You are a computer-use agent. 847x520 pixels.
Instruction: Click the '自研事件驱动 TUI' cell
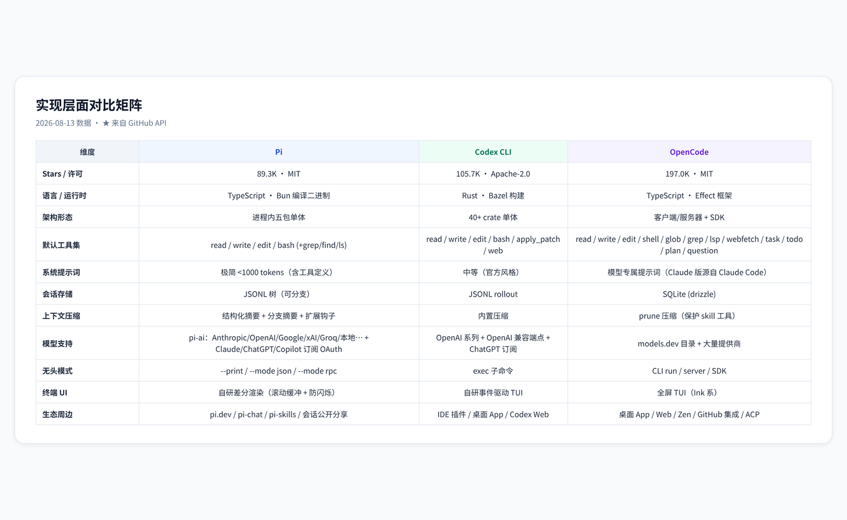[x=493, y=393]
